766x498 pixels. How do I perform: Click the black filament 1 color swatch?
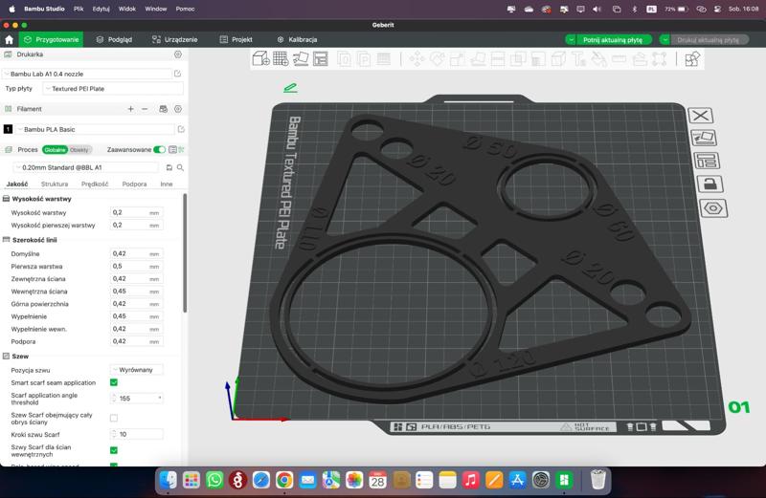click(8, 129)
